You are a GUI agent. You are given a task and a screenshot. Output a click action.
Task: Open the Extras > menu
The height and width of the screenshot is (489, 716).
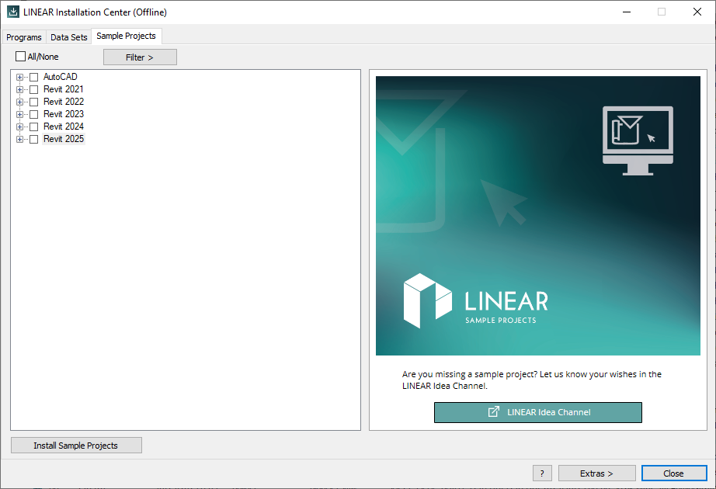coord(597,473)
